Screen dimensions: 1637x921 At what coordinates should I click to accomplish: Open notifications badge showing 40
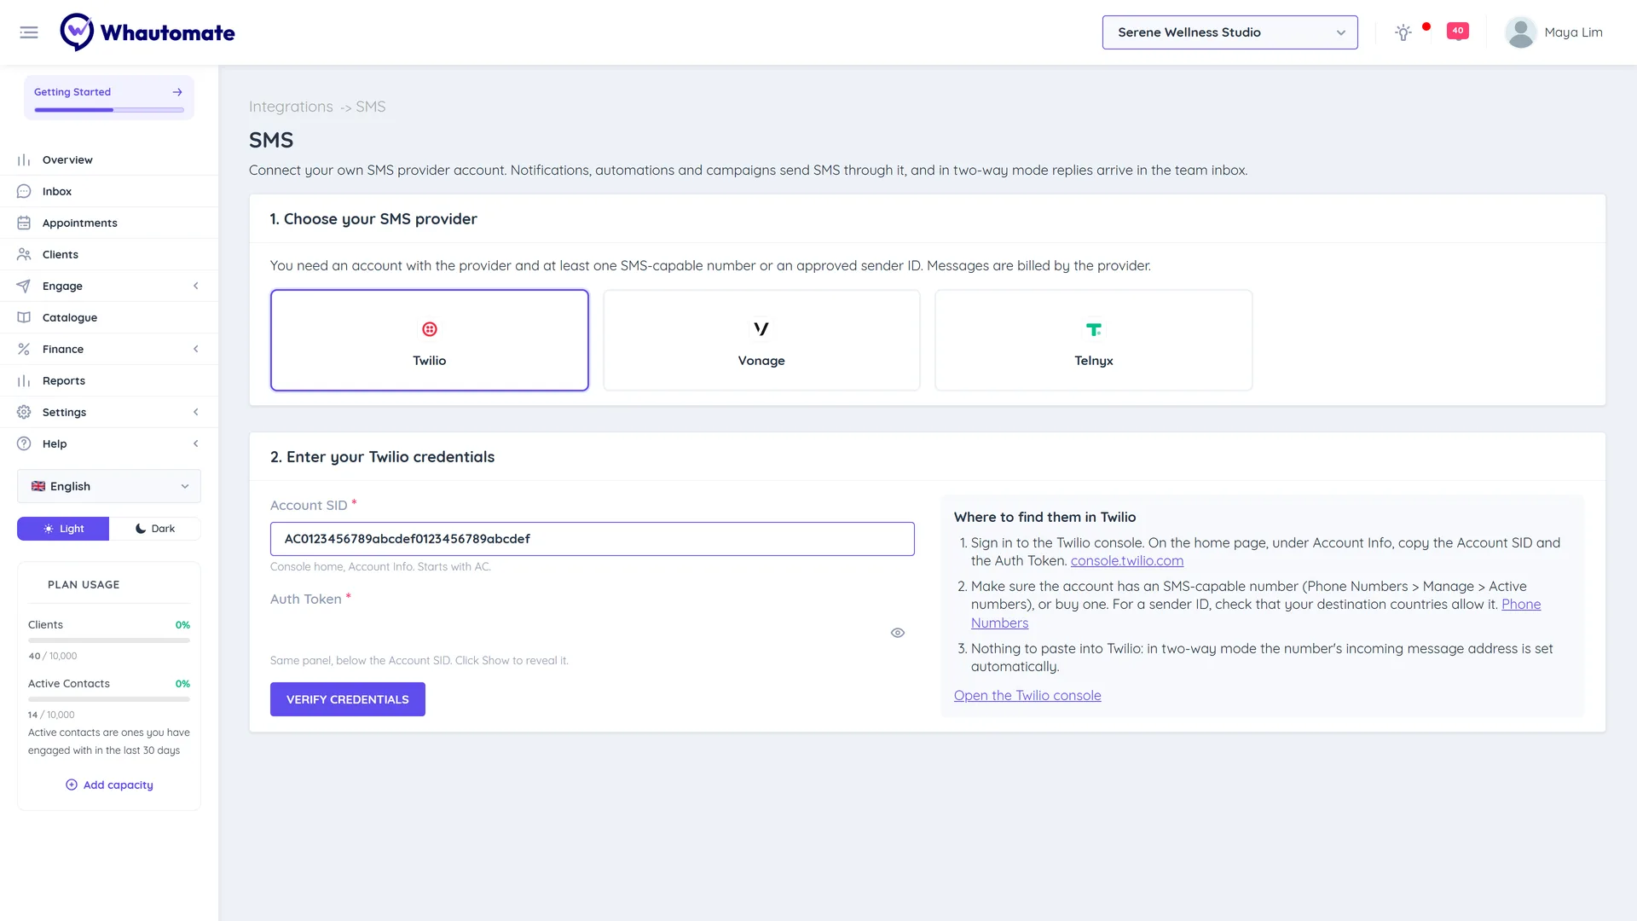[x=1458, y=32]
